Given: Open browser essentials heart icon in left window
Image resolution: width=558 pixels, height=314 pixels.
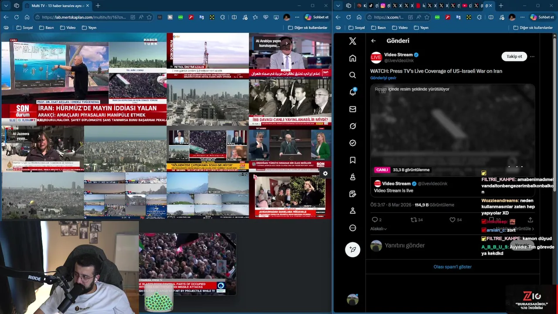Looking at the screenshot, I should point(265,17).
